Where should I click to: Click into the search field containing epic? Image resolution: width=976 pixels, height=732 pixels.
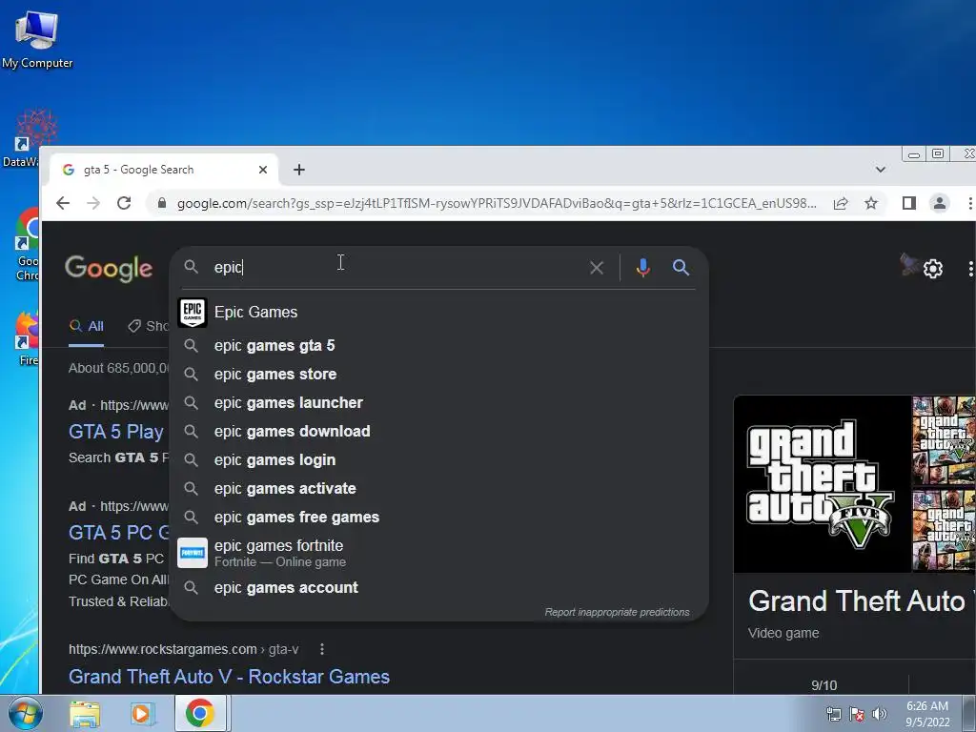coord(398,268)
